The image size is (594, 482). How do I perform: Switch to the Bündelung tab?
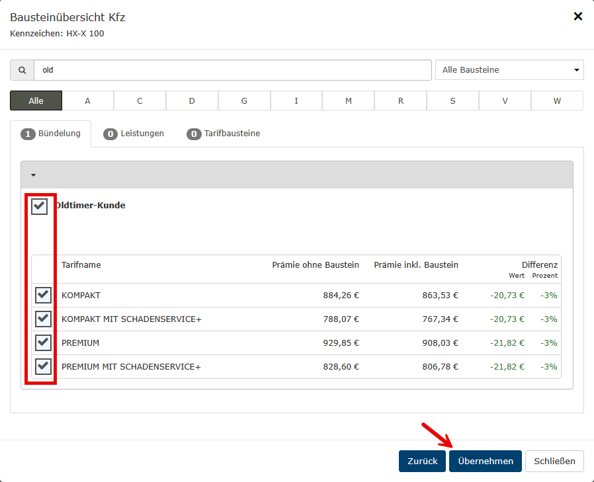click(51, 134)
